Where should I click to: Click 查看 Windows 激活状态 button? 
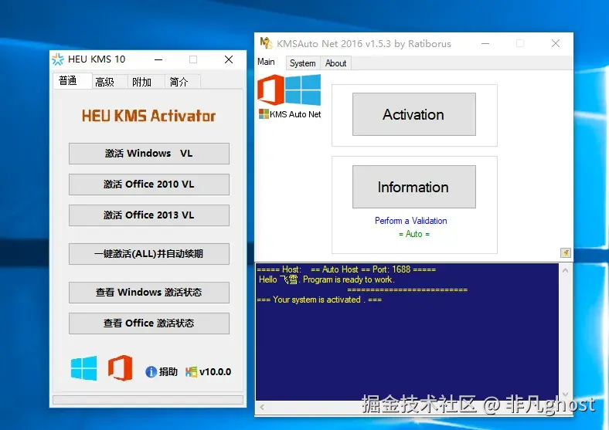tap(149, 293)
